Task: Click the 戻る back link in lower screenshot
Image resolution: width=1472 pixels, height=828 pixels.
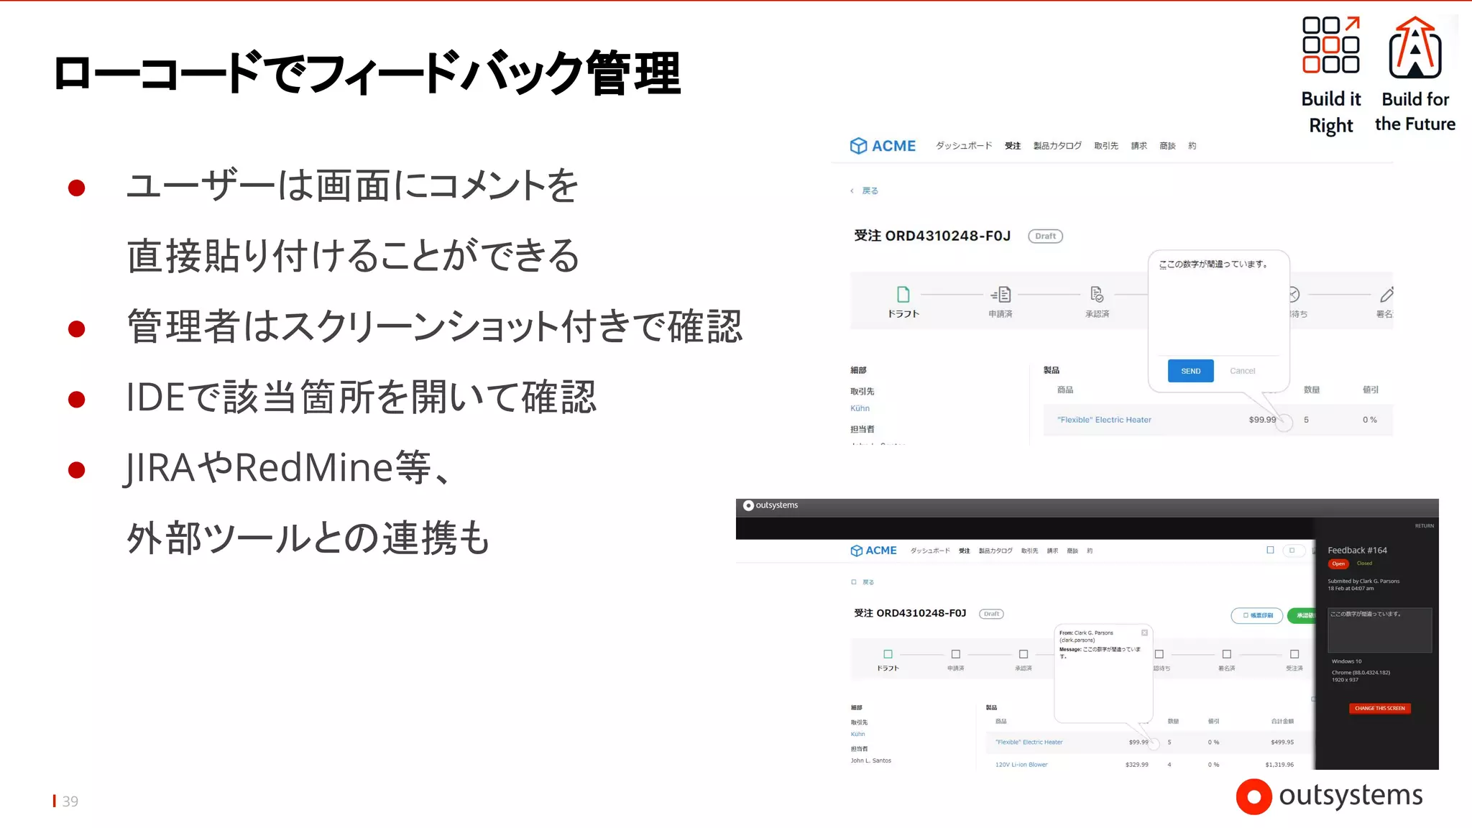Action: (x=868, y=582)
